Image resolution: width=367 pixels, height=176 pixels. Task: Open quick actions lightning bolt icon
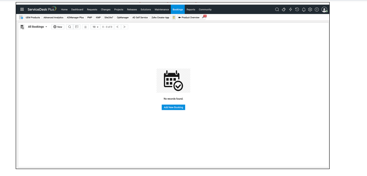coord(290,9)
